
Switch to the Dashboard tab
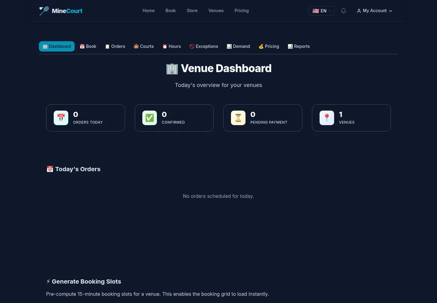pos(57,46)
